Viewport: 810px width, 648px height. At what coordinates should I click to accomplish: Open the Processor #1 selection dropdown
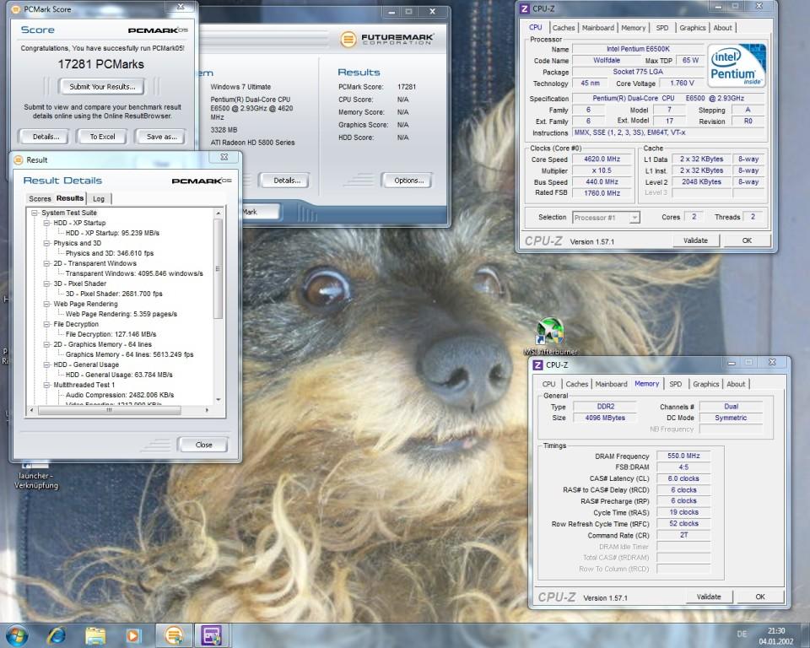pos(607,218)
